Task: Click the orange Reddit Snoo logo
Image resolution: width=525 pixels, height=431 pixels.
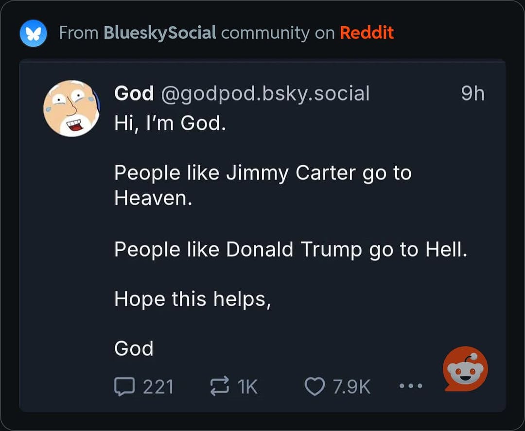Action: pyautogui.click(x=465, y=369)
